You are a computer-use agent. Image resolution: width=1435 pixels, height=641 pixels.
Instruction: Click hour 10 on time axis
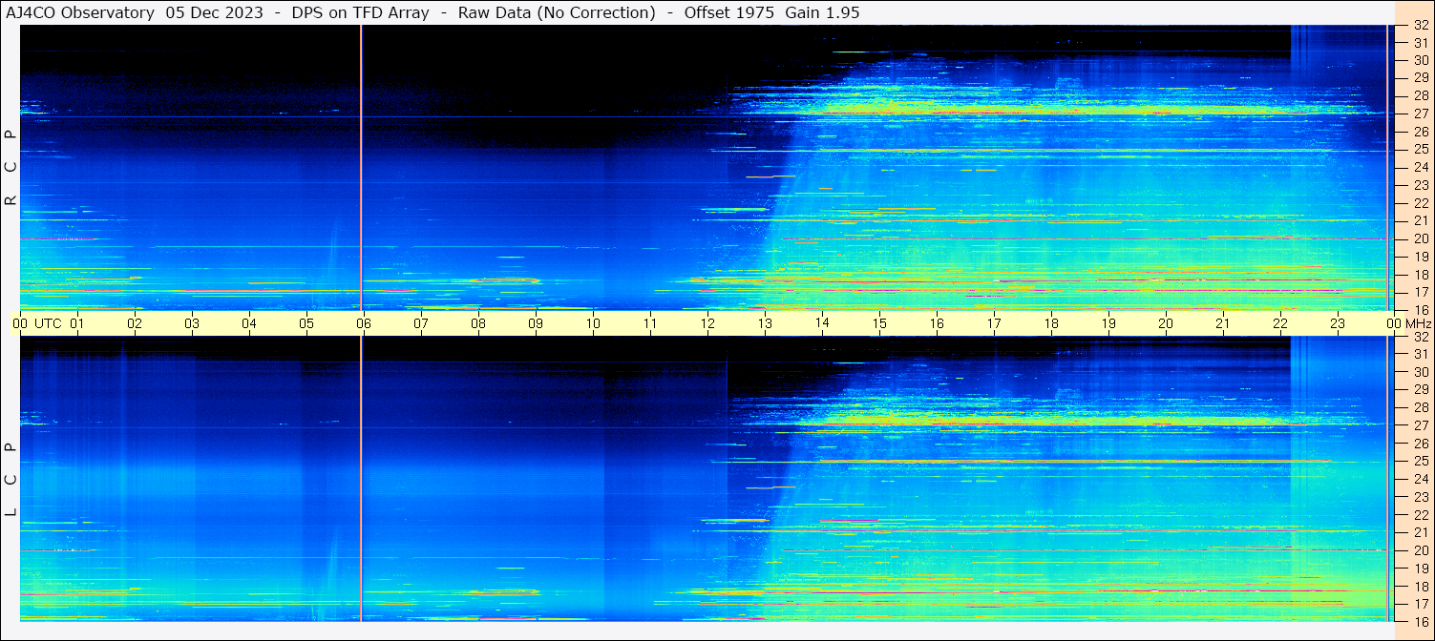pos(593,323)
